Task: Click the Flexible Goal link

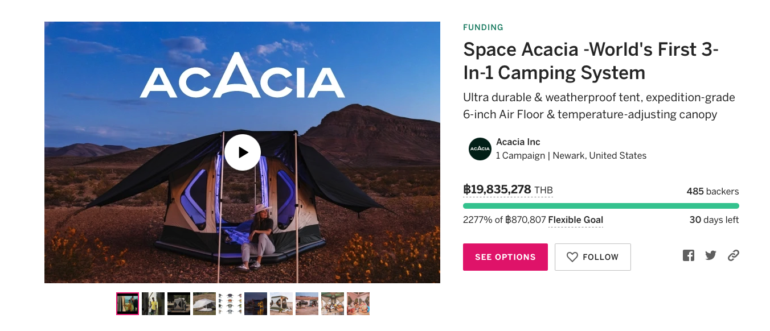Action: 575,220
